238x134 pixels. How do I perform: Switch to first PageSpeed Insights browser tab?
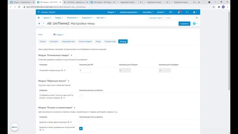[x=129, y=2]
